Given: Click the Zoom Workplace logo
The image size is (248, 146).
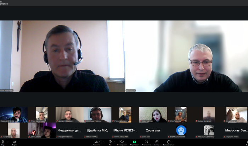Looking at the screenshot, I should [x=4, y=2].
